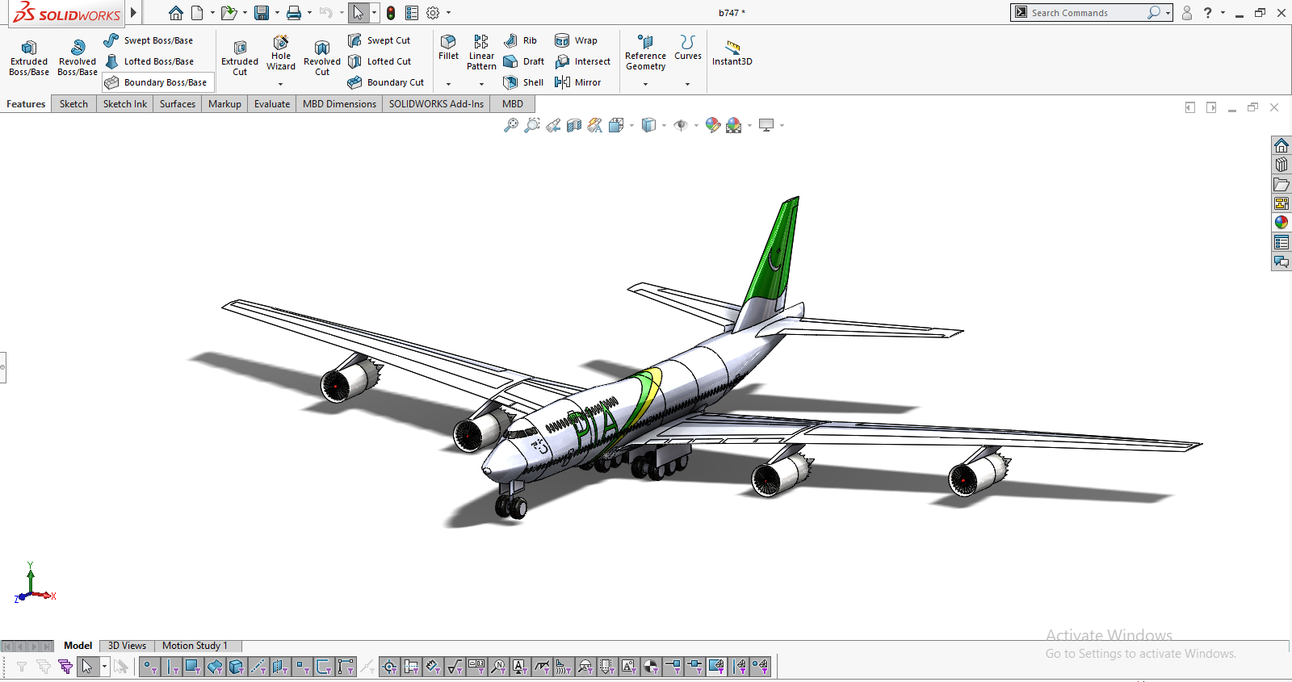The height and width of the screenshot is (682, 1292).
Task: Click the Save icon in title bar
Action: pyautogui.click(x=262, y=13)
